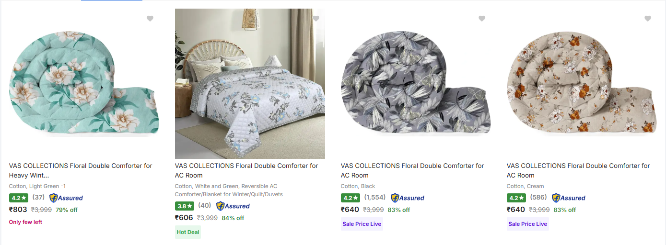This screenshot has width=666, height=245.
Task: Favorite the cream floral comforter
Action: pyautogui.click(x=648, y=19)
